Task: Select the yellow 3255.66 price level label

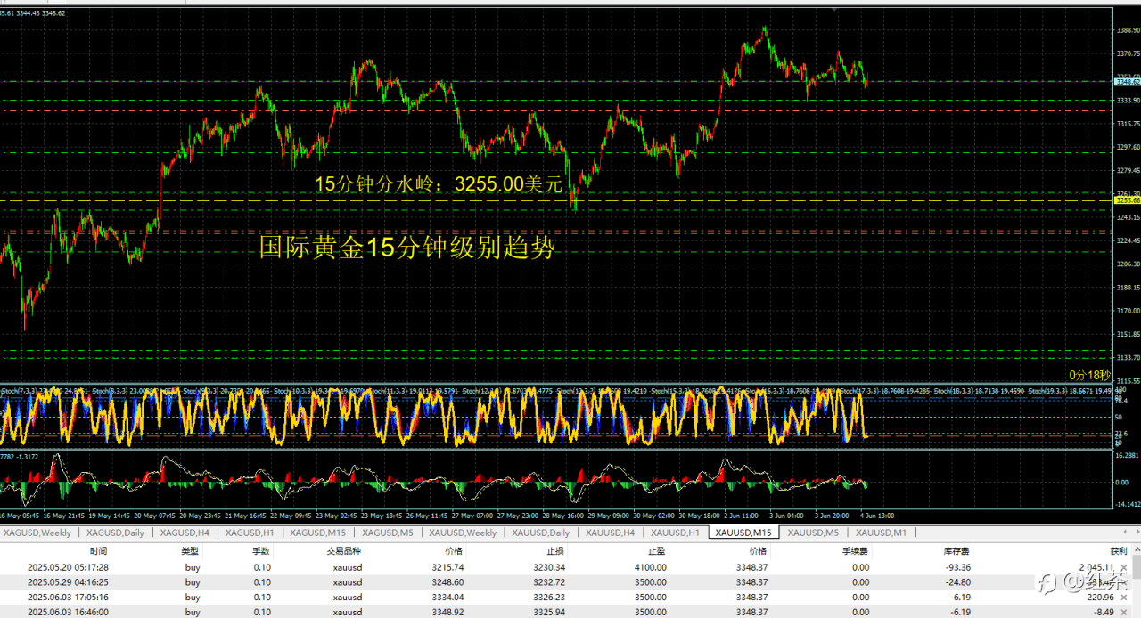Action: pos(1127,201)
